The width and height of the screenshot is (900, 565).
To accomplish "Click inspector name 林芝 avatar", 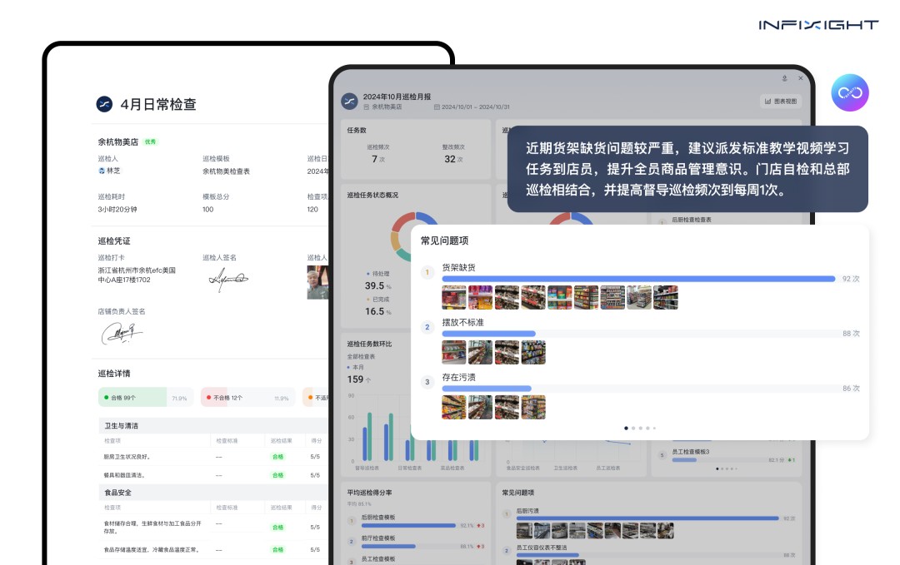I will click(x=102, y=171).
